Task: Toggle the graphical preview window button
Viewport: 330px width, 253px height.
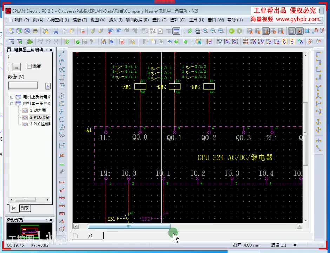Action: [176, 31]
